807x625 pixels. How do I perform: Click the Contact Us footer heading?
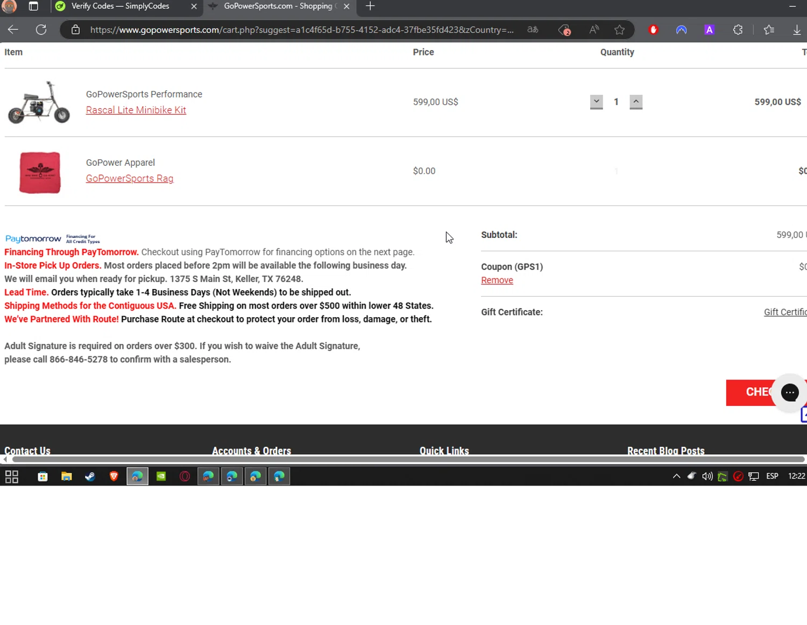tap(27, 451)
